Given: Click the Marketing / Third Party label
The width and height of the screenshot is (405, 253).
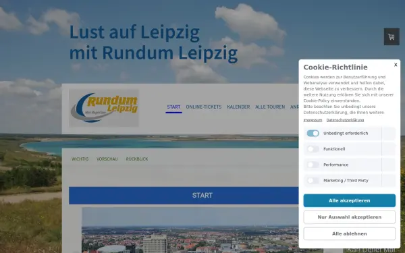Looking at the screenshot, I should [346, 180].
